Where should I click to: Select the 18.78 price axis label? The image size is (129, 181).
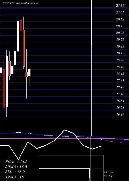point(120,60)
